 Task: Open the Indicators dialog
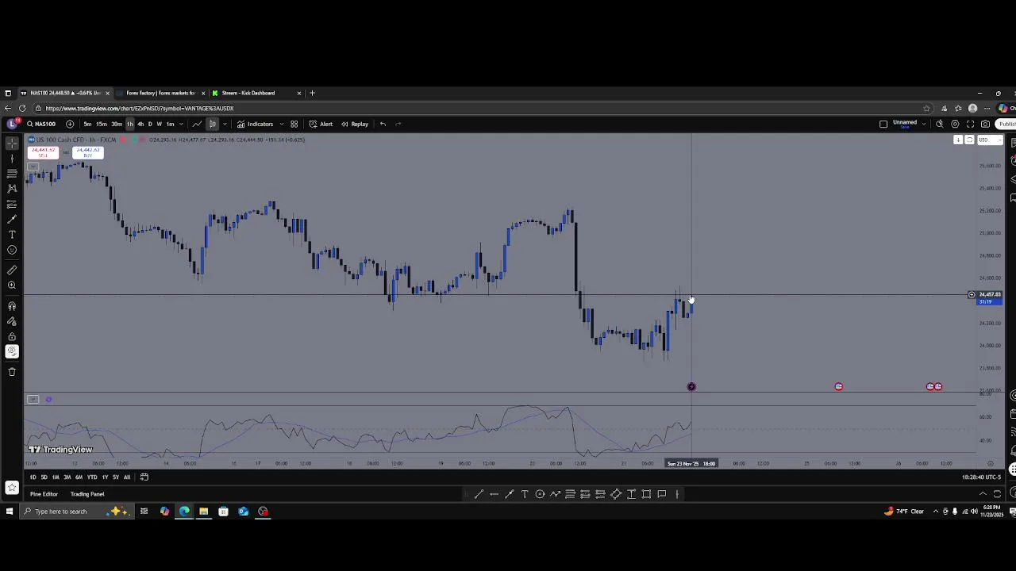pyautogui.click(x=256, y=124)
